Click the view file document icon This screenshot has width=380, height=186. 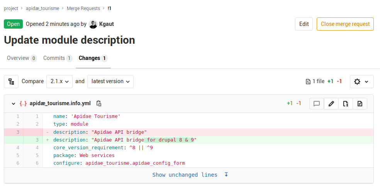pyautogui.click(x=360, y=104)
